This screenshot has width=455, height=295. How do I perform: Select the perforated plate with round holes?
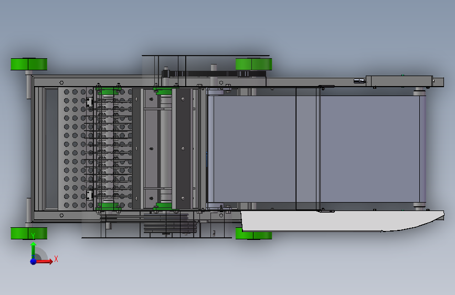click(76, 149)
